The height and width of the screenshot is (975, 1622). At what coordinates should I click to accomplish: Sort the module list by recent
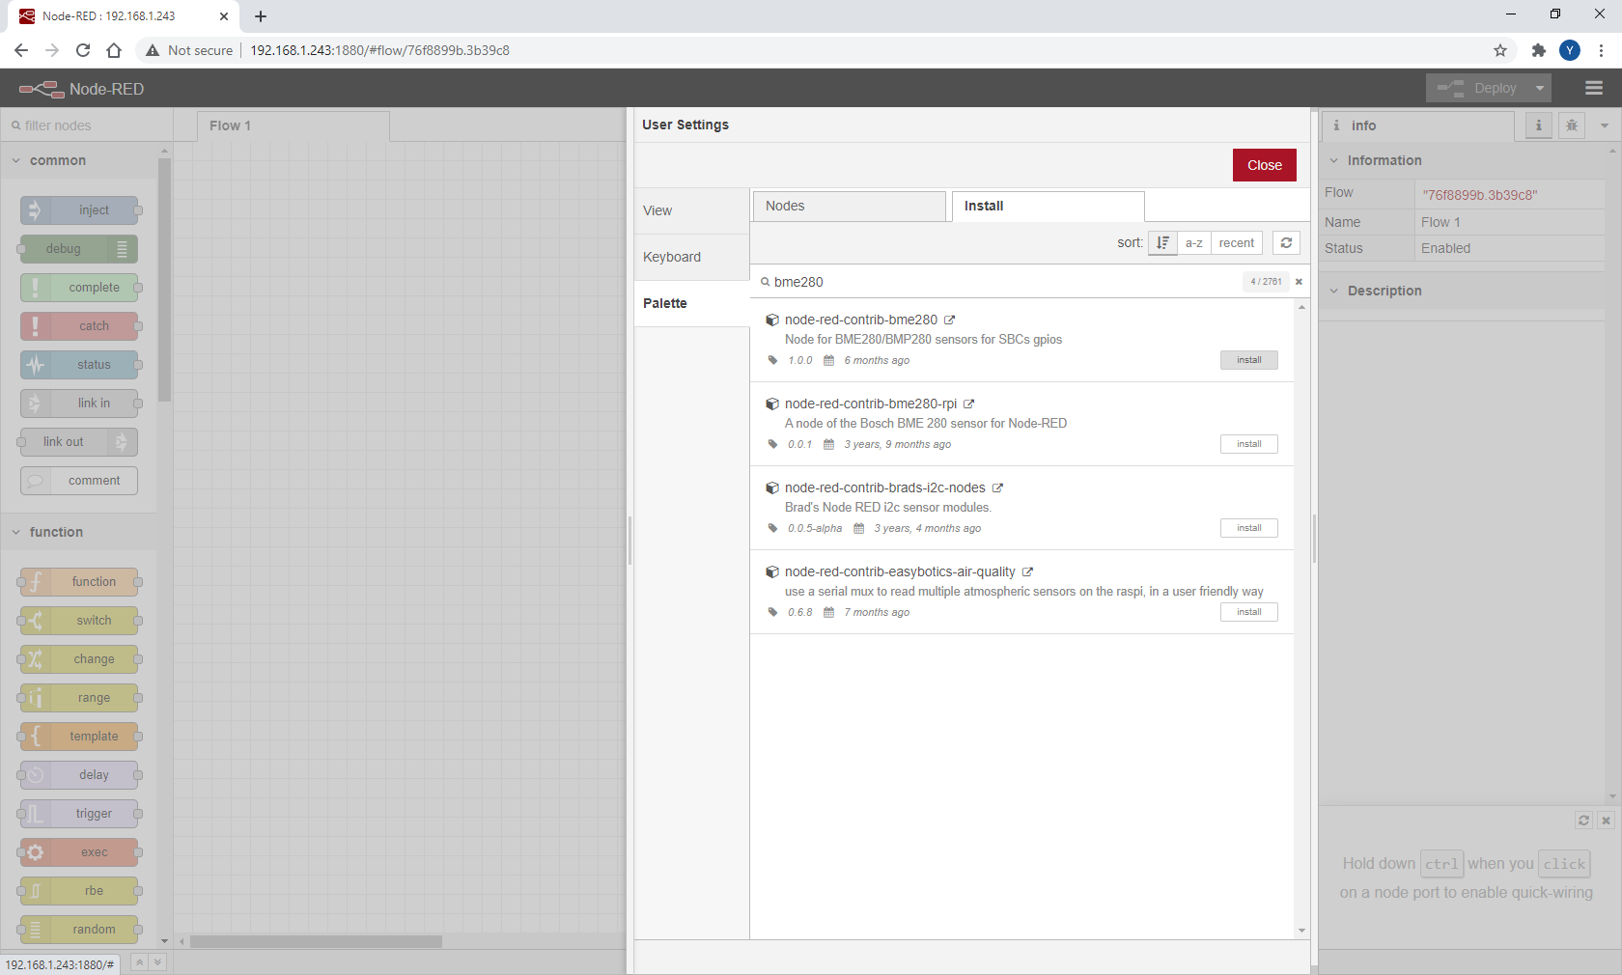[x=1236, y=243]
